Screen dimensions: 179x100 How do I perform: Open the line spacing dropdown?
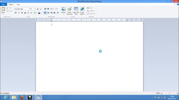pyautogui.click(x=57, y=9)
